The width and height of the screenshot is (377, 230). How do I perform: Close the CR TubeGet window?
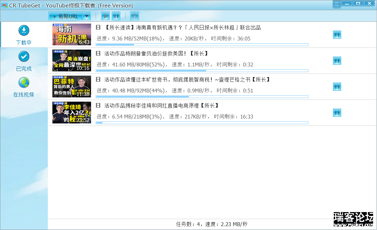[369, 4]
